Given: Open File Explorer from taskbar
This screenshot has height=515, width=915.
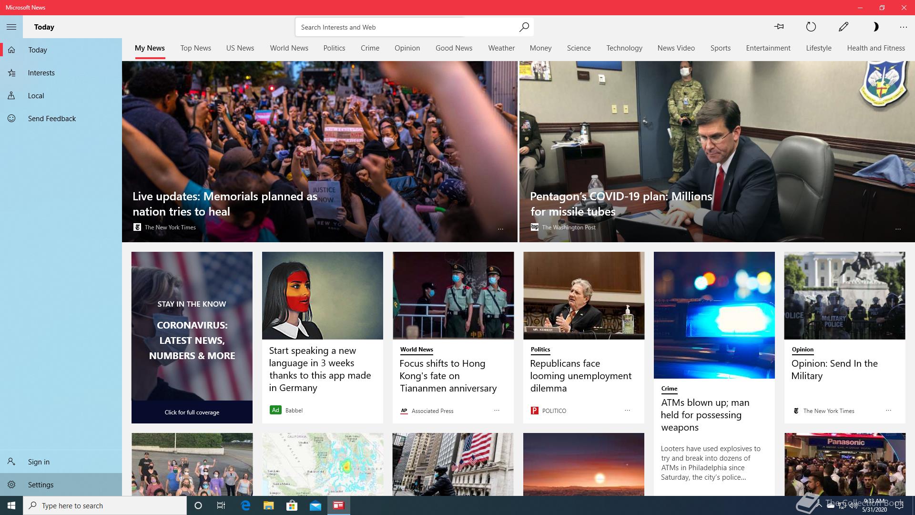Looking at the screenshot, I should (x=269, y=505).
